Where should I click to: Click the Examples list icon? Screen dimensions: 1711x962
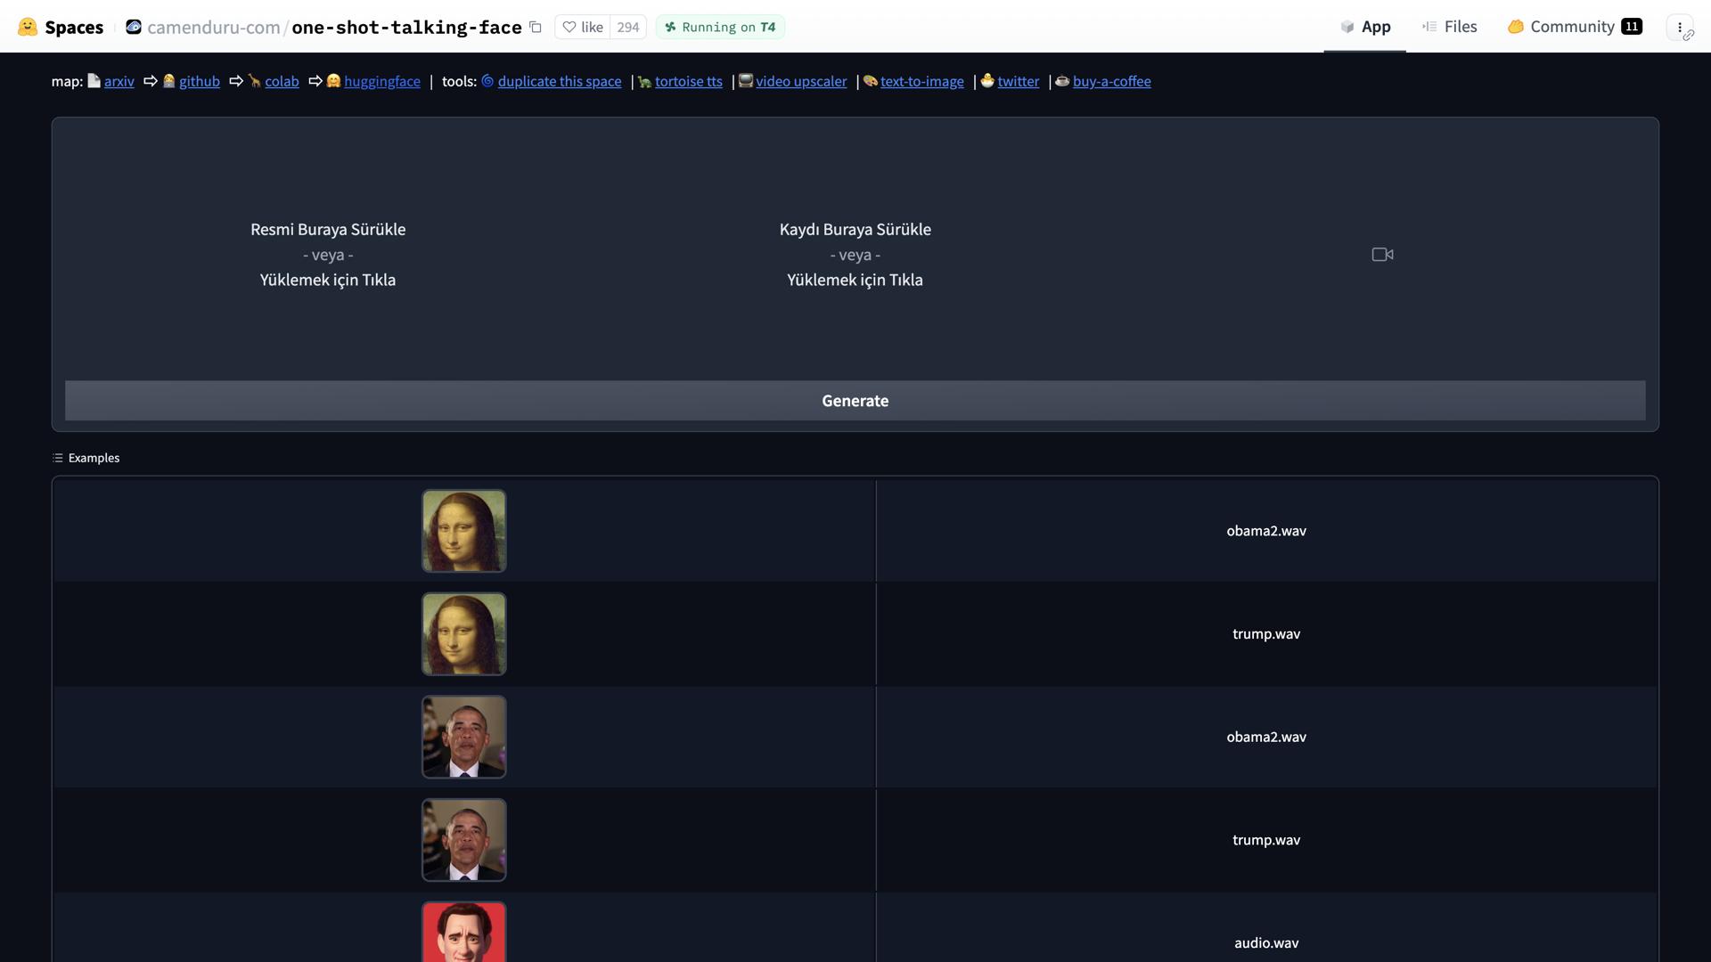click(58, 458)
